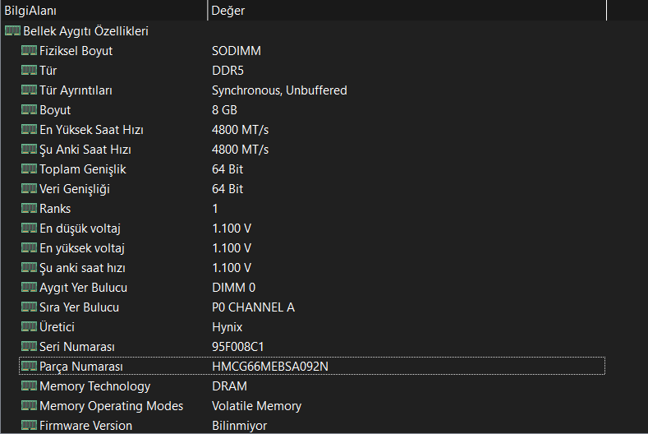Image resolution: width=648 pixels, height=434 pixels.
Task: Select the Memory Technology row
Action: coord(94,386)
